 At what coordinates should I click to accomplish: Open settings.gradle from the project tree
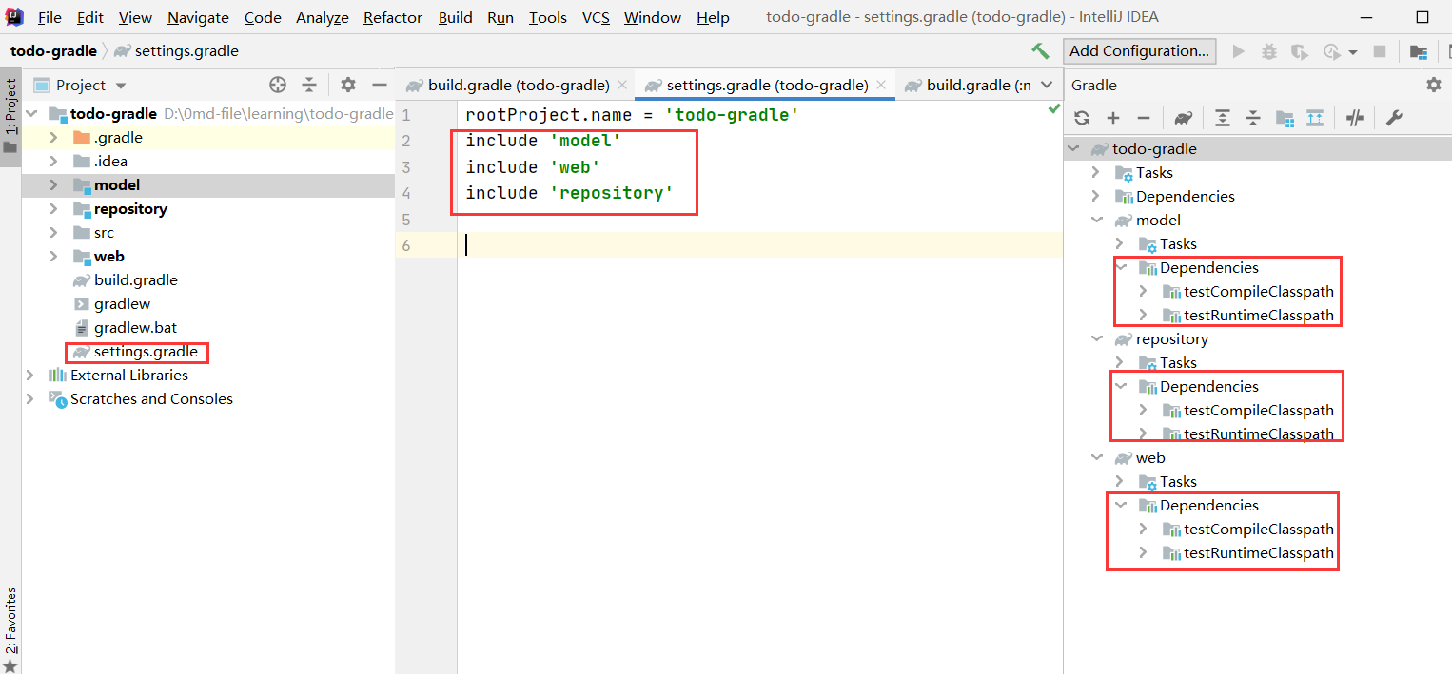coord(136,351)
